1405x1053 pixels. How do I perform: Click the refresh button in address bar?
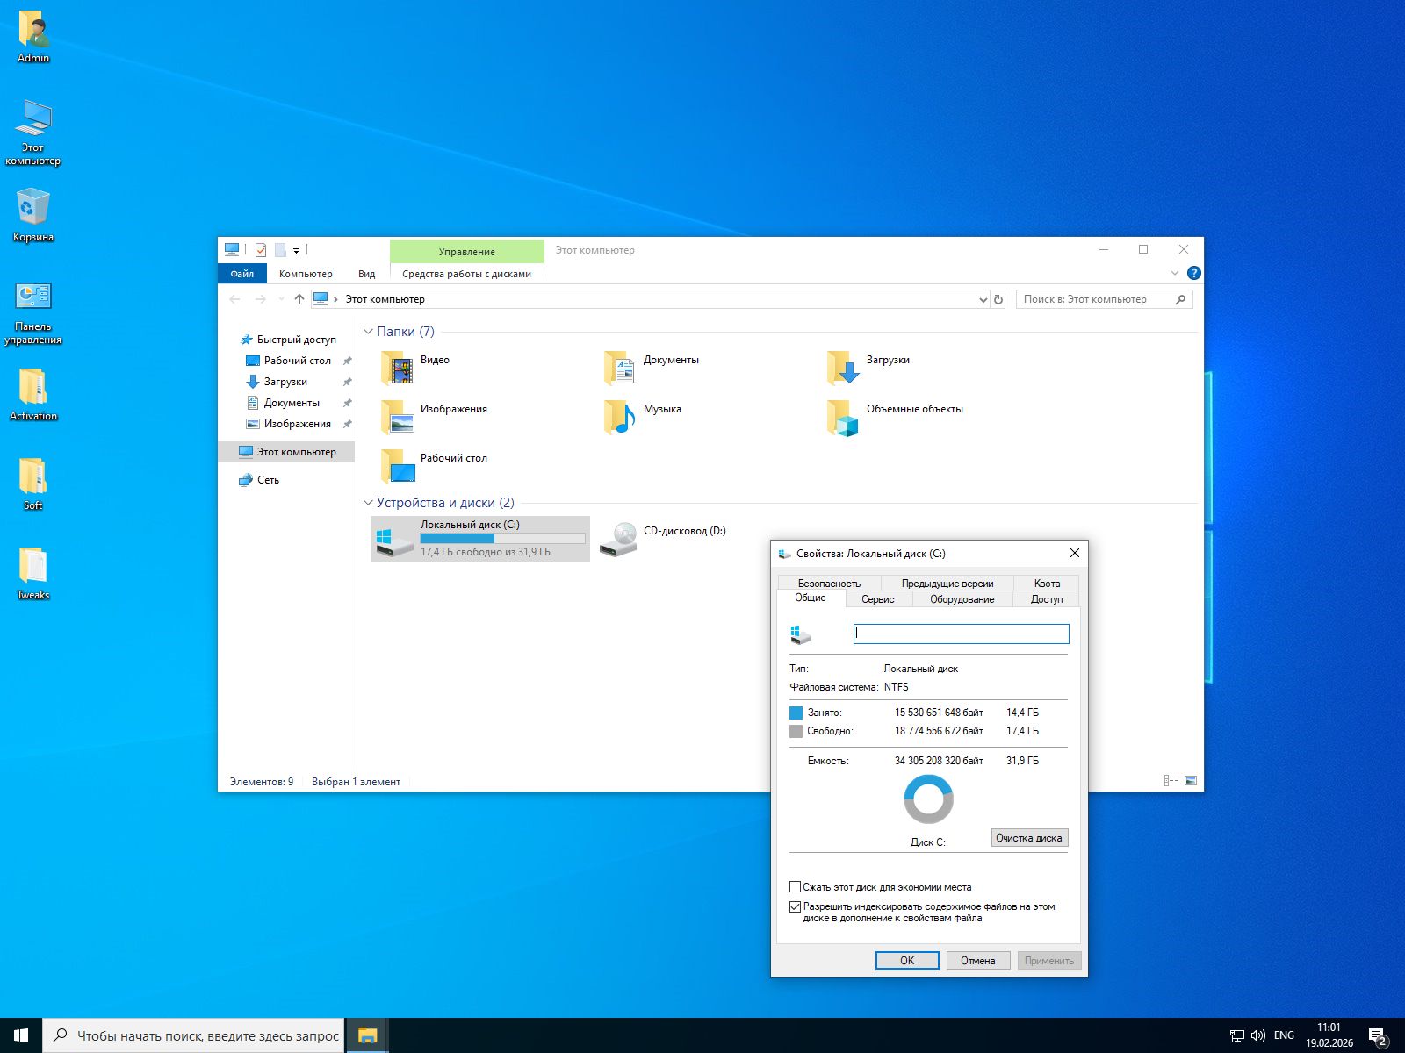coord(998,299)
